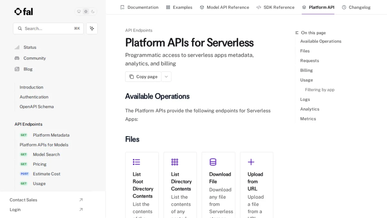Jump to Billing in page outline

coord(306,70)
